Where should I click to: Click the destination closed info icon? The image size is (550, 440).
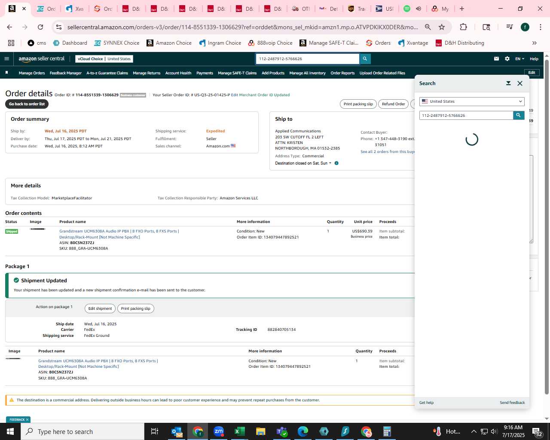(336, 163)
